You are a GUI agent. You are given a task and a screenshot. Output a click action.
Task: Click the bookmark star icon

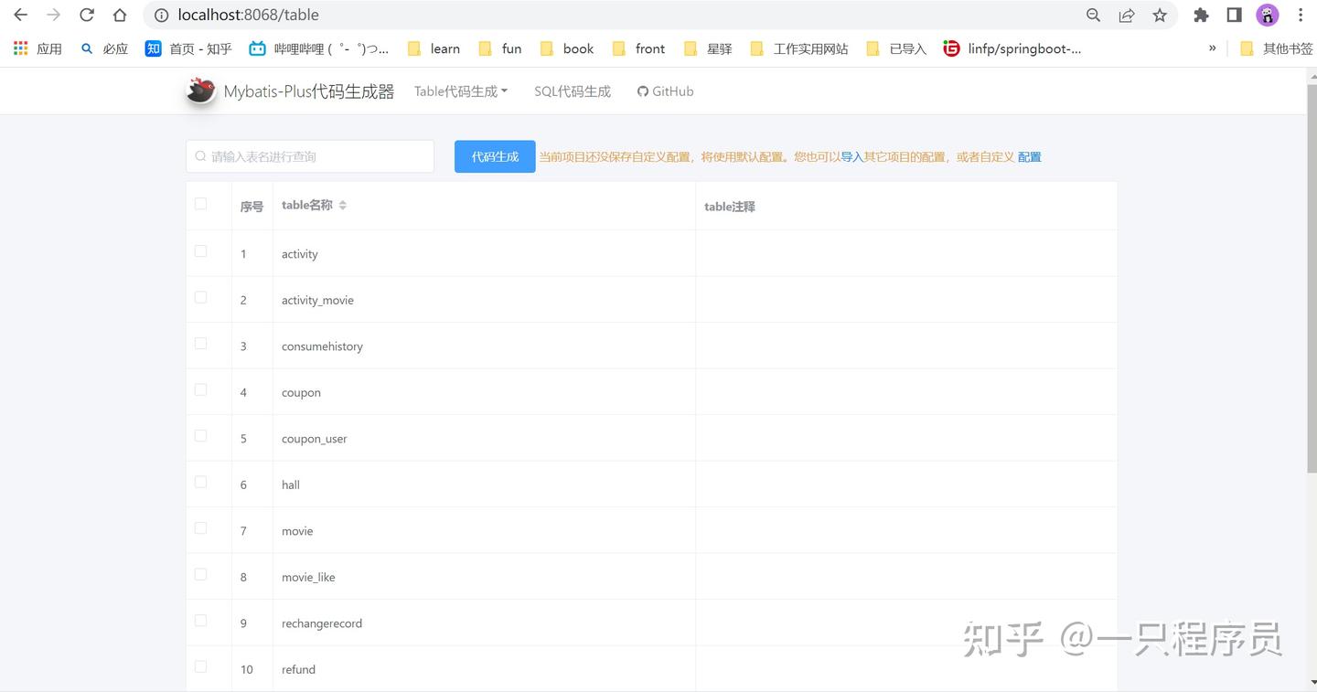(x=1160, y=15)
